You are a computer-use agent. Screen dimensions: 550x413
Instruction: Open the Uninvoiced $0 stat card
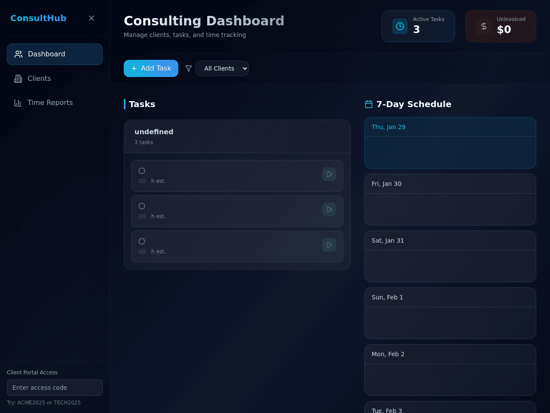coord(501,26)
